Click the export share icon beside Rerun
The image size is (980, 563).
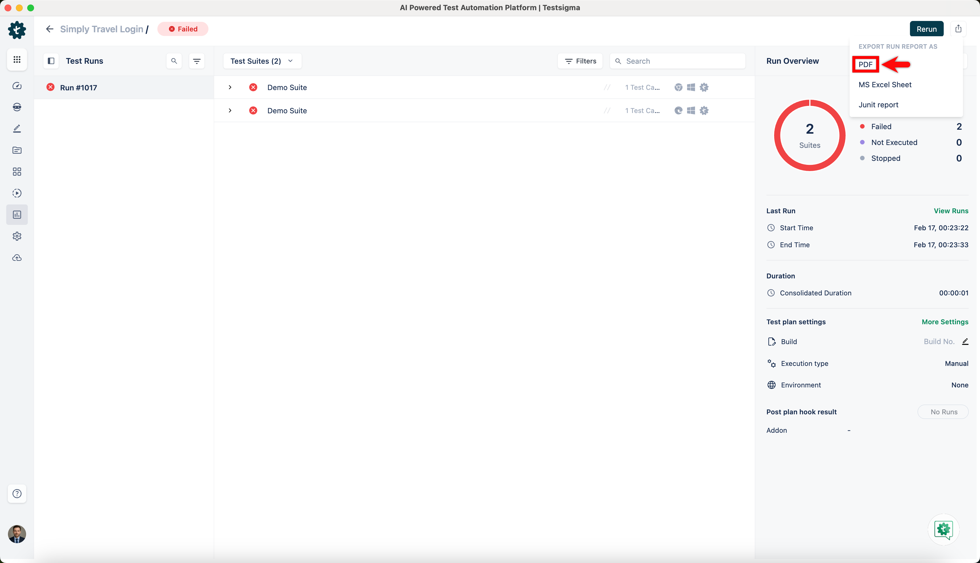958,29
